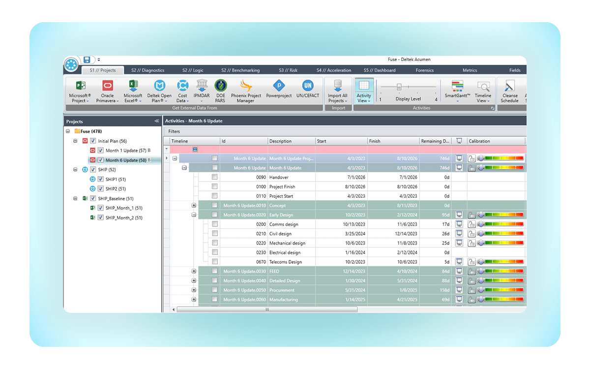This screenshot has width=590, height=369.
Task: Click the Activity View button
Action: coord(364,93)
